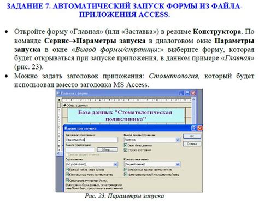
Task: Toggle Встроенные панели инструментов checkbox
Action: click(126, 170)
